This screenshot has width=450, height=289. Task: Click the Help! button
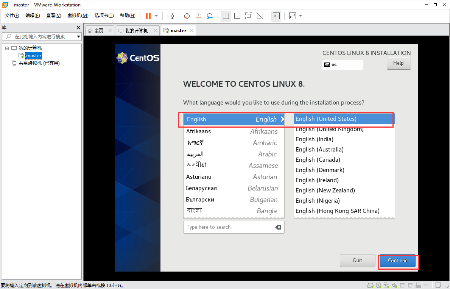[x=399, y=63]
